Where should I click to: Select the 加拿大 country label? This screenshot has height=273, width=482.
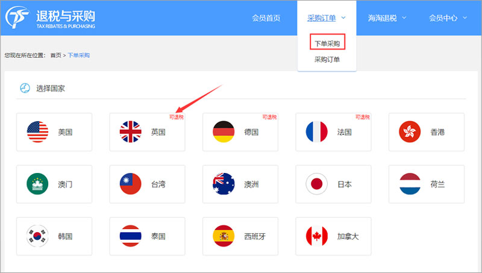(348, 236)
